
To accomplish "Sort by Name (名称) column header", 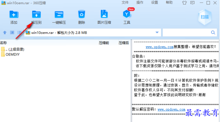I will click(4, 43).
